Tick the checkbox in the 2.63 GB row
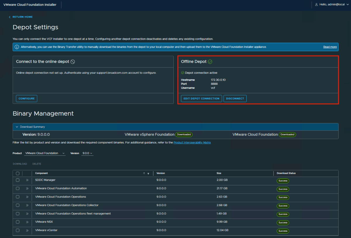 tap(18, 197)
